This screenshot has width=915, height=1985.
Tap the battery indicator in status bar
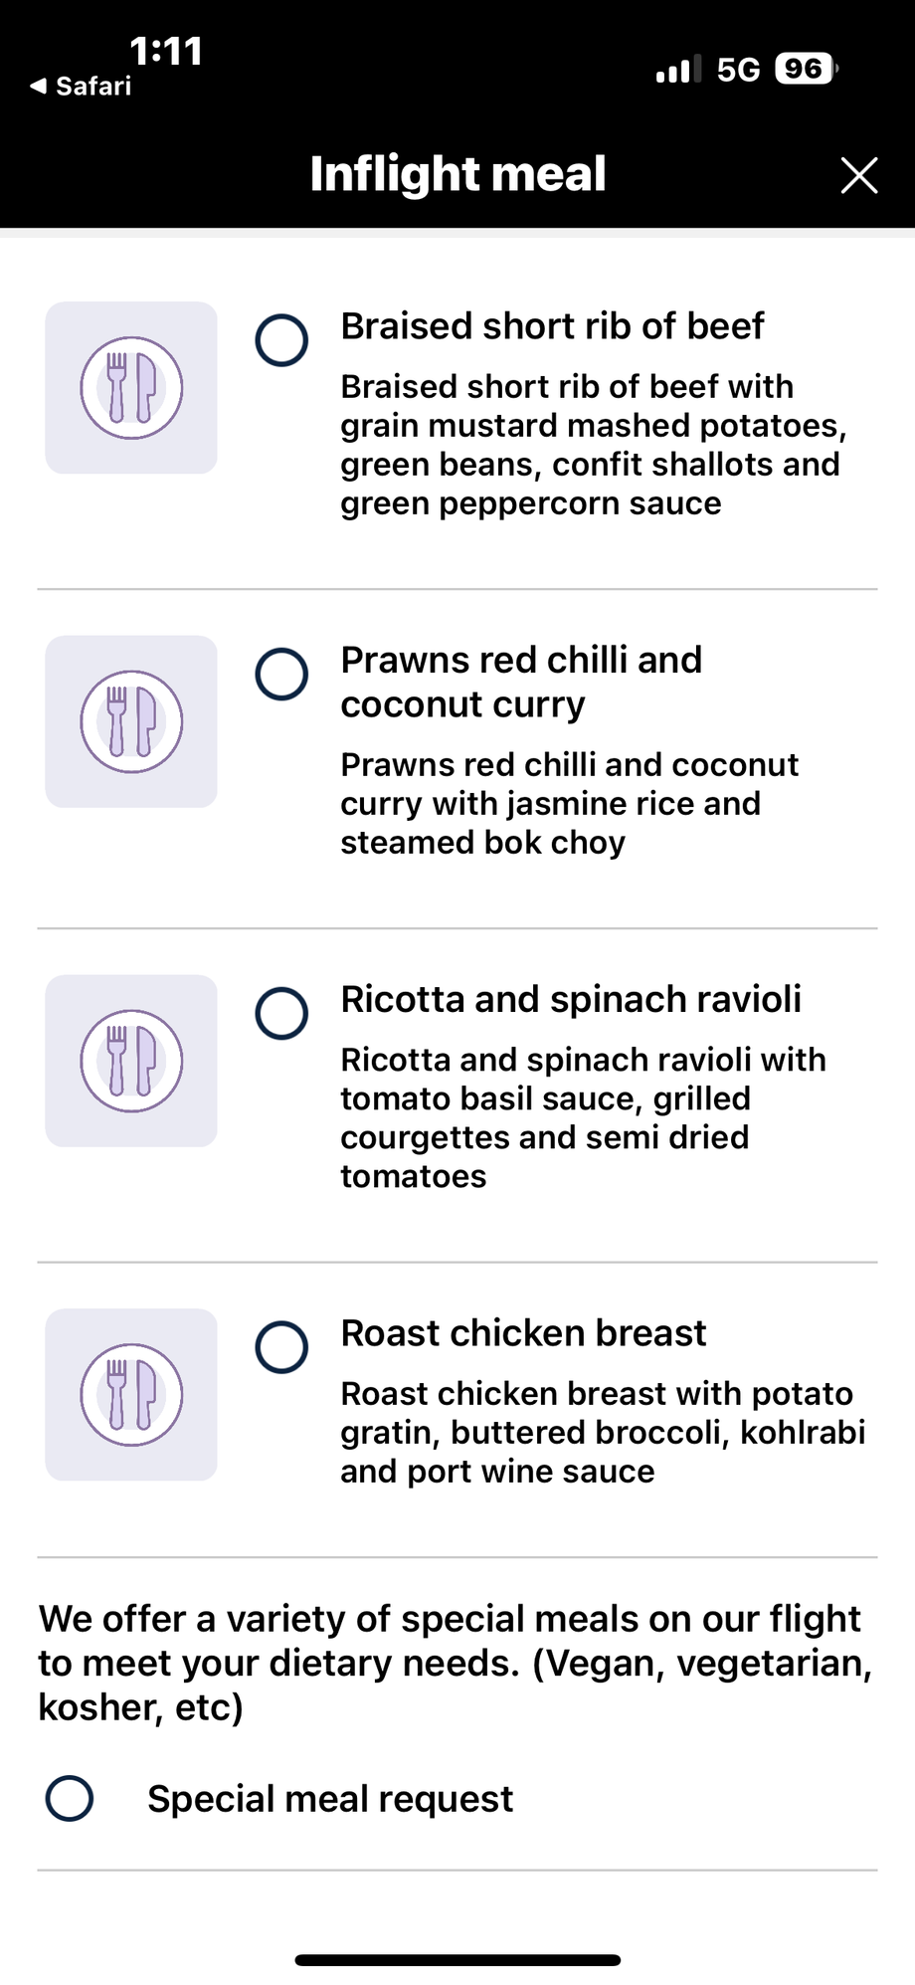click(x=806, y=69)
